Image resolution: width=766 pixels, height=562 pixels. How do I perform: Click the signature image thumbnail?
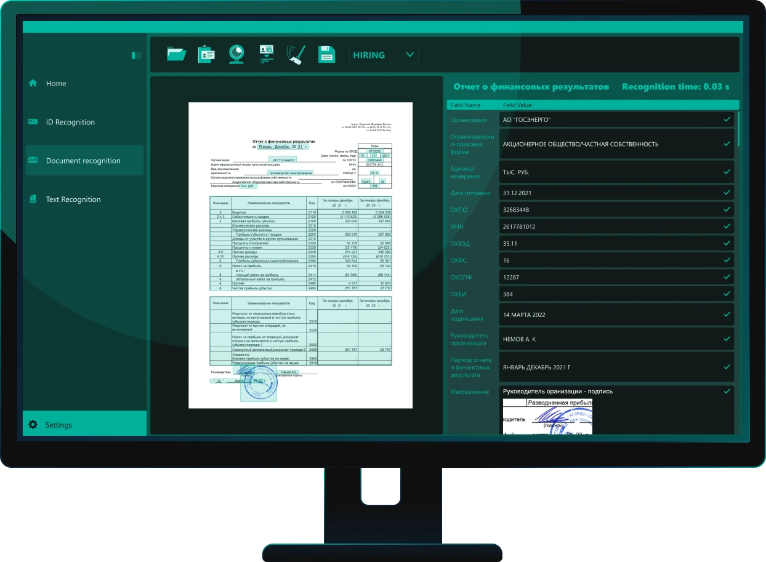(547, 417)
